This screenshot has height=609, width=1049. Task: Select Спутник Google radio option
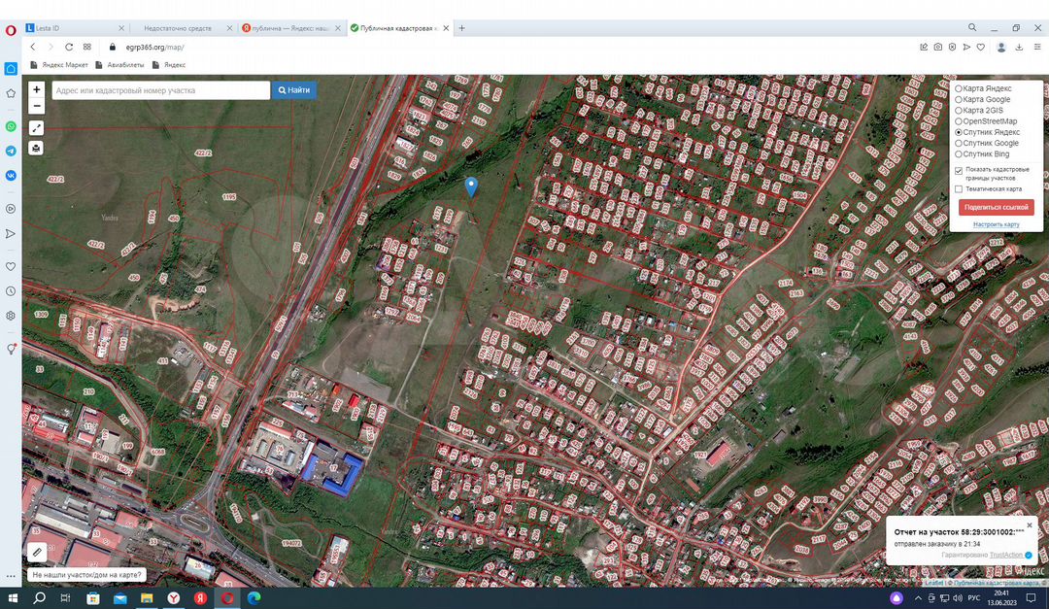click(x=959, y=143)
